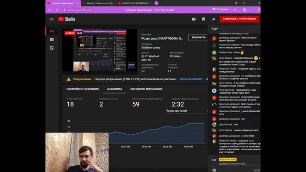
Task: Click the concurrent viewers value 17
Action: click(143, 71)
